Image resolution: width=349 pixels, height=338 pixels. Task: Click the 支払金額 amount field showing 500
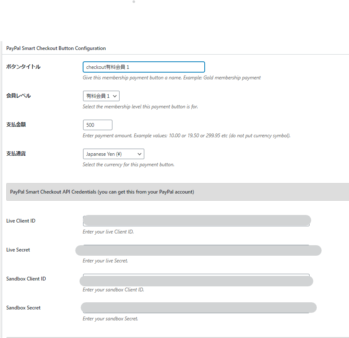click(x=98, y=125)
